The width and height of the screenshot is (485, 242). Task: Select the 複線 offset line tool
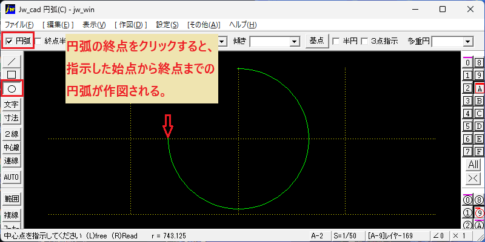(12, 215)
